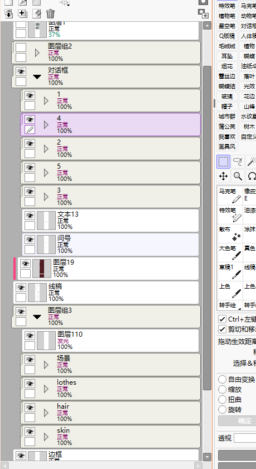Viewport: 256px width, 469px height.
Task: Open the 烟花 brush tab
Action: point(227,66)
